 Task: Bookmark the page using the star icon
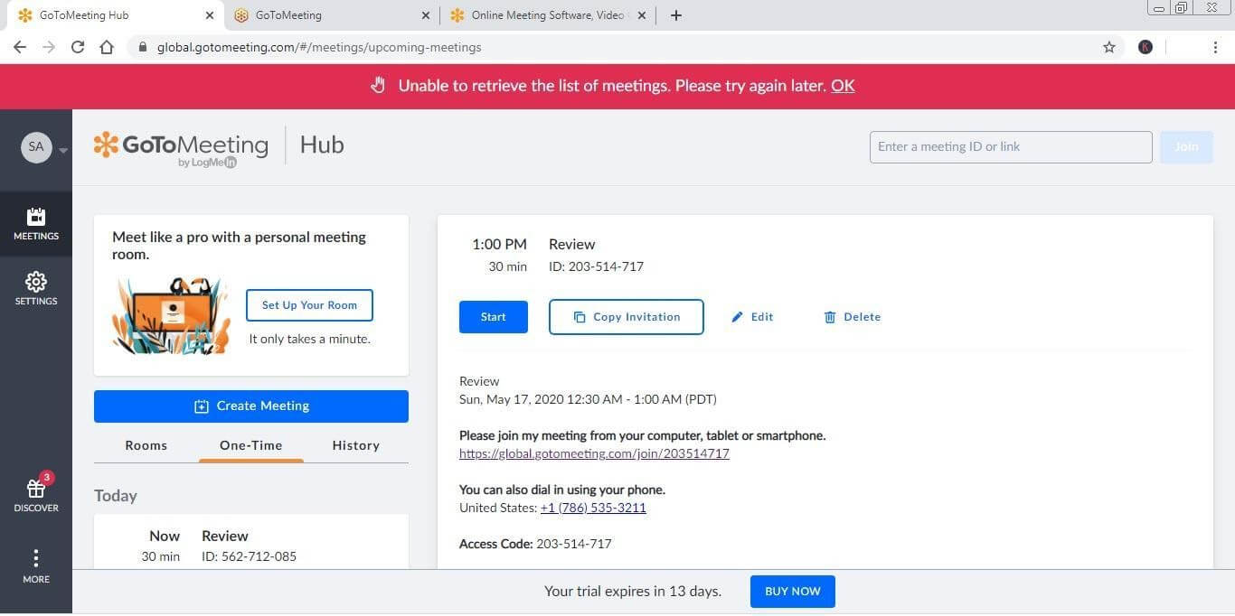1109,47
